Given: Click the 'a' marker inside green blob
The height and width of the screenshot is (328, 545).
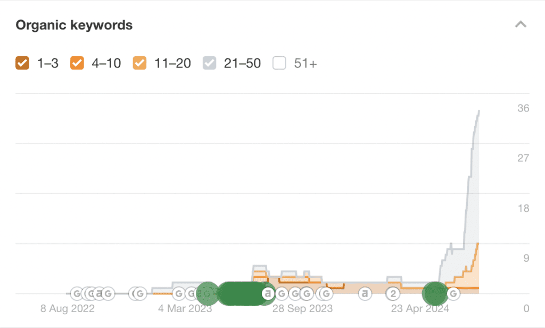Looking at the screenshot, I should (x=268, y=294).
